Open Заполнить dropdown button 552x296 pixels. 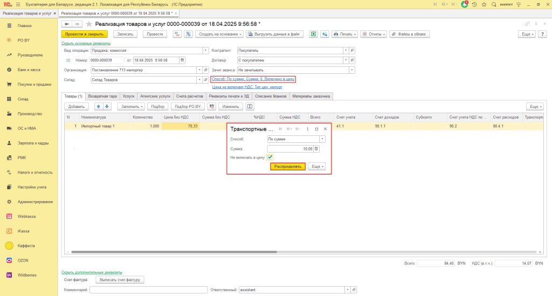tap(131, 106)
